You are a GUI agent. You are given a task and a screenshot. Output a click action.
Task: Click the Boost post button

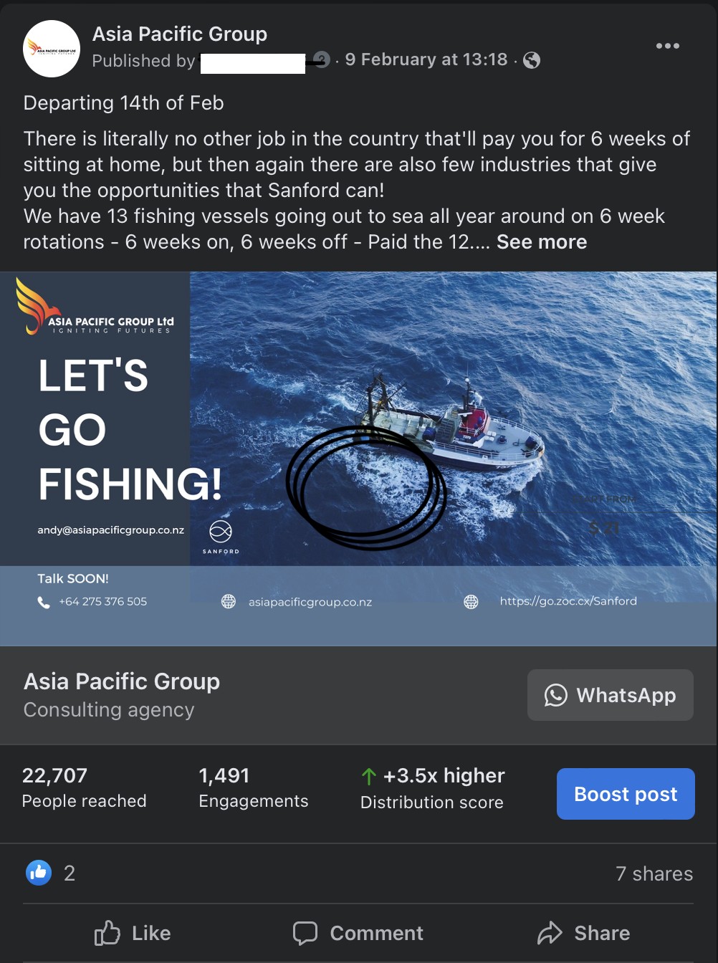(x=626, y=794)
